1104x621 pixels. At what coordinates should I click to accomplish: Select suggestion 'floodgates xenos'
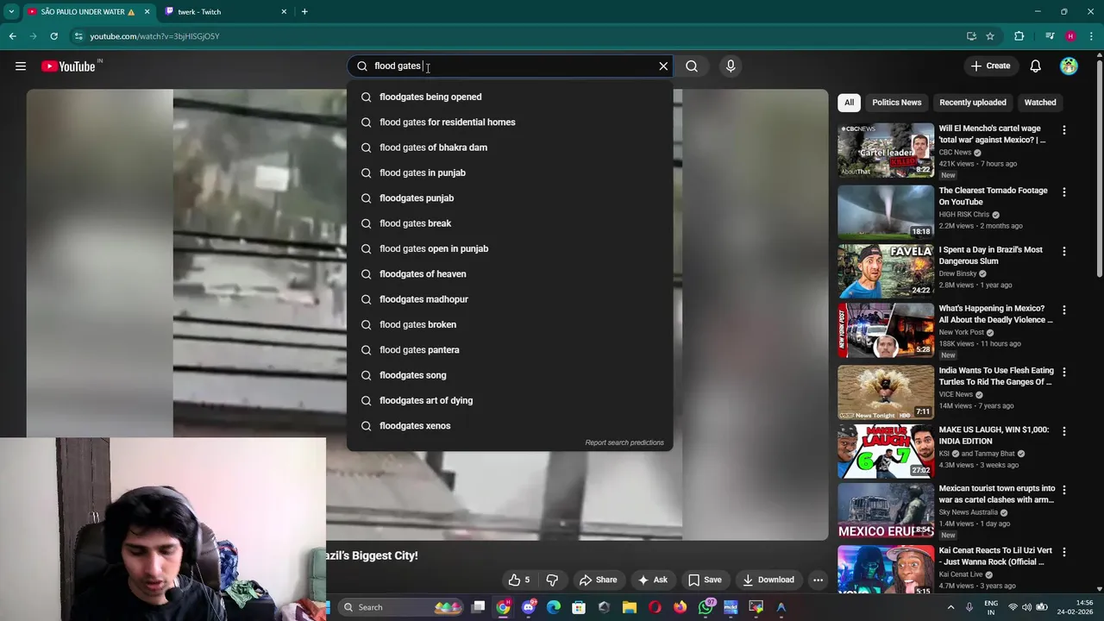(510, 425)
